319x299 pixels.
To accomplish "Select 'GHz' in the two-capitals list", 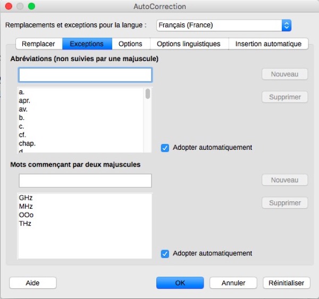I will (x=26, y=198).
